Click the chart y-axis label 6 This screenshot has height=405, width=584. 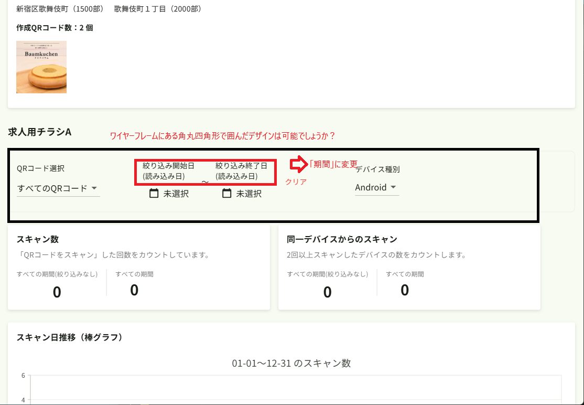pos(23,376)
